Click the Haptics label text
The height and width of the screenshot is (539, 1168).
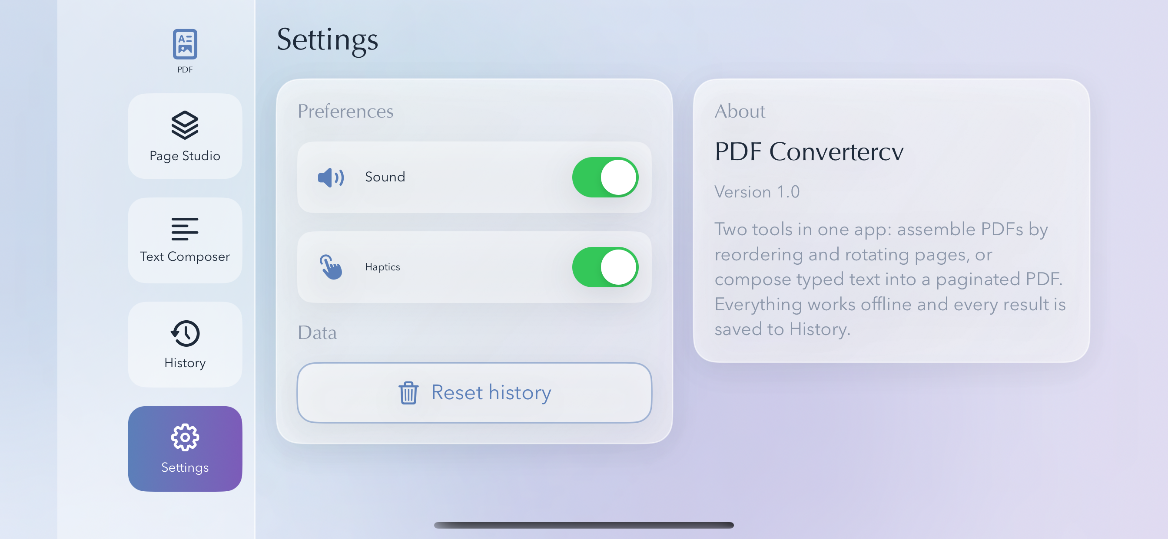[x=382, y=267]
